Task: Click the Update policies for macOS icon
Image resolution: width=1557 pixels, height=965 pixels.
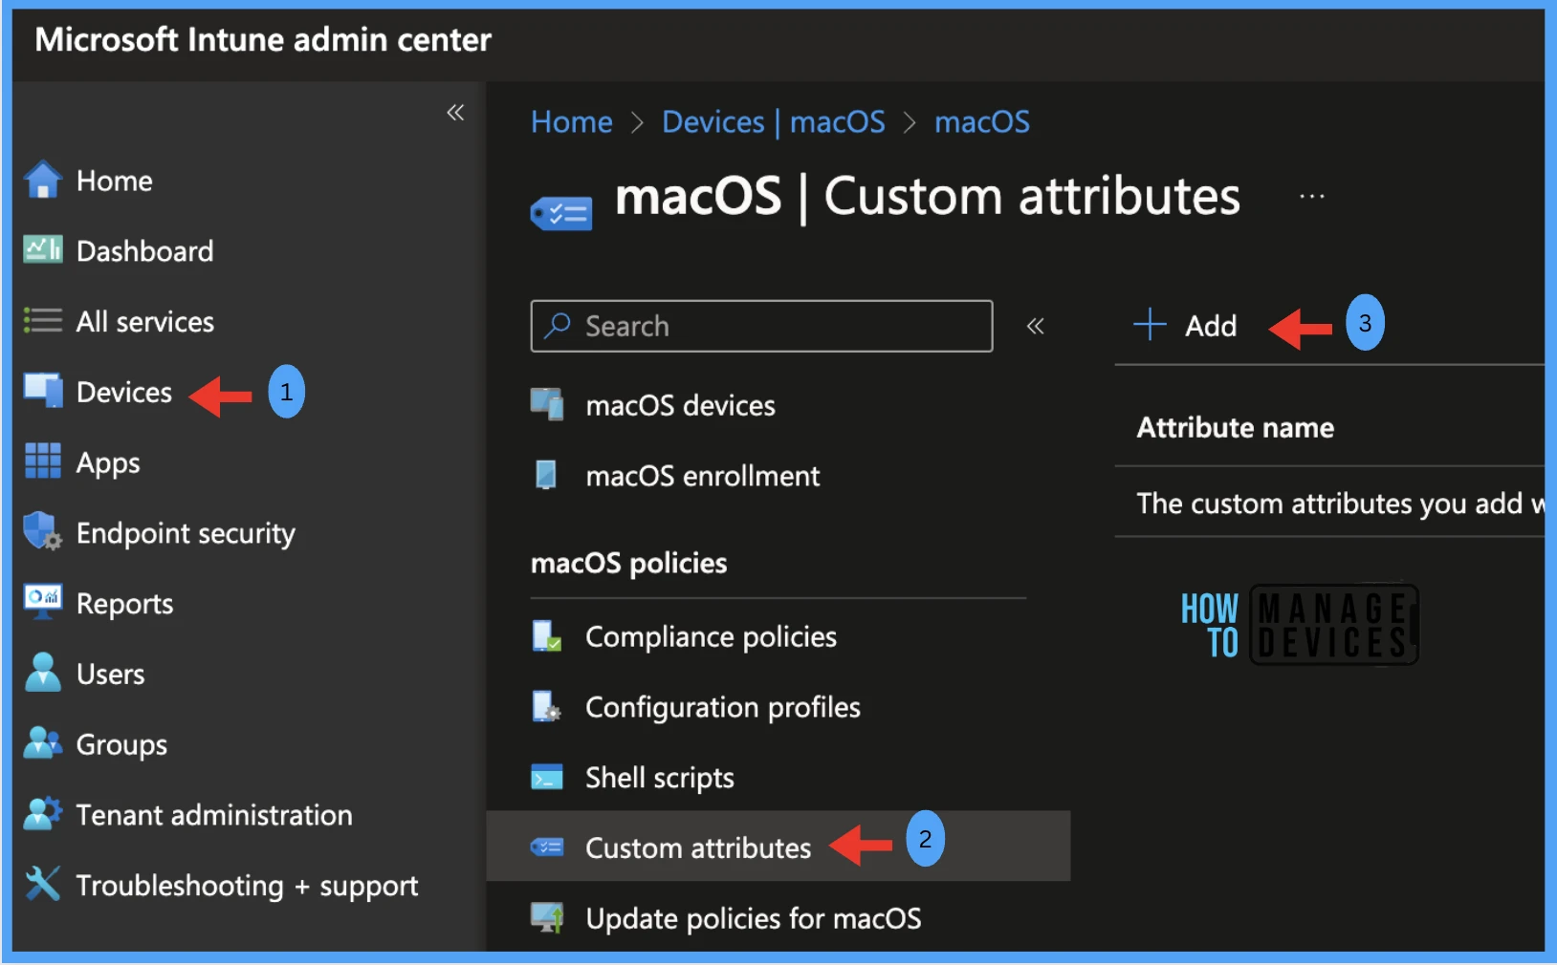Action: tap(547, 917)
